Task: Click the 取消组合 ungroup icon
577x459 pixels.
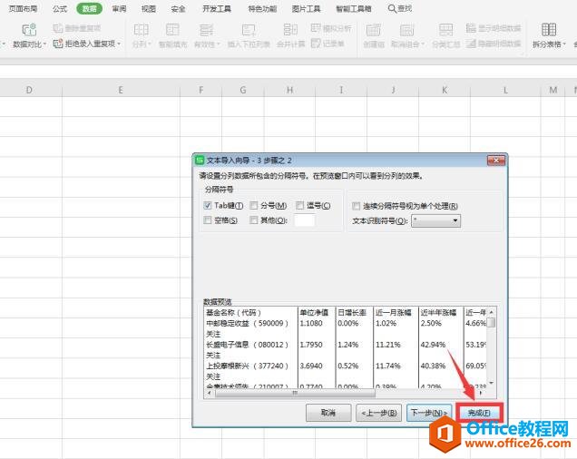Action: tap(406, 30)
